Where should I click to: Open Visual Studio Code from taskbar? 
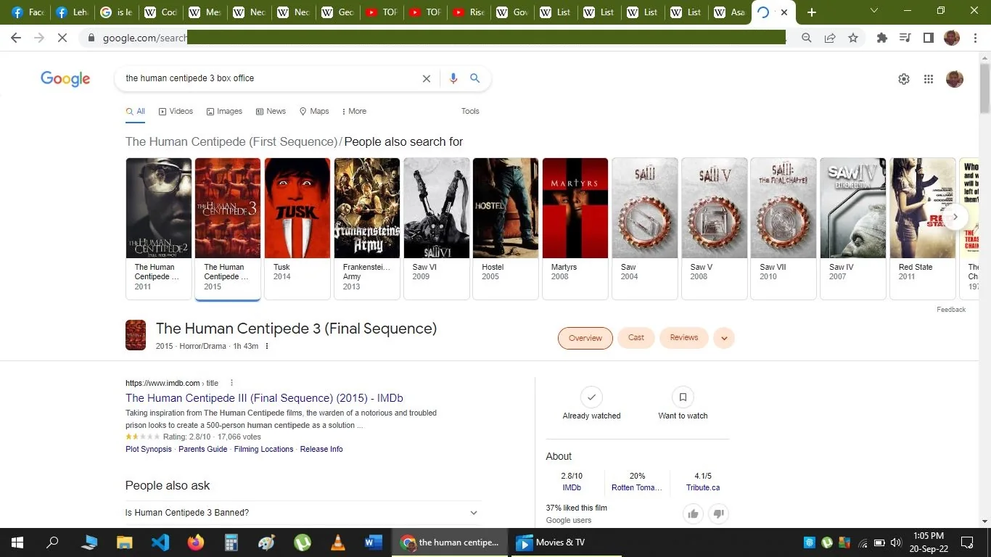click(160, 542)
